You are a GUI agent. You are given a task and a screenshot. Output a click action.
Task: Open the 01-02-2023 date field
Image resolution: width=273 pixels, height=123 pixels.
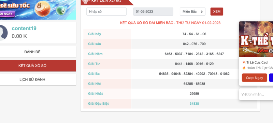pyautogui.click(x=153, y=12)
